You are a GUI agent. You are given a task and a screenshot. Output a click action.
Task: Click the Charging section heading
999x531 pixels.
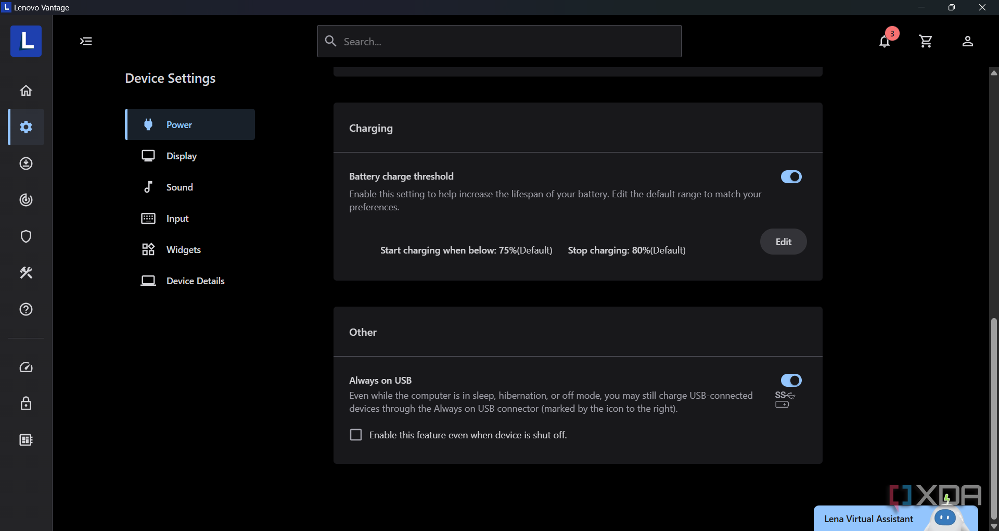point(371,128)
